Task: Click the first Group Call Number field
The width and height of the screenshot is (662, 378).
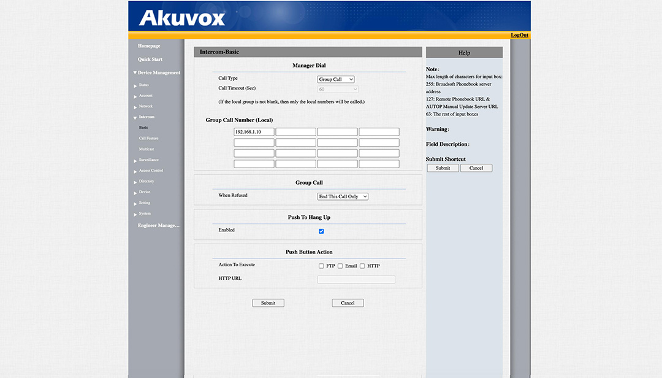Action: [x=254, y=132]
